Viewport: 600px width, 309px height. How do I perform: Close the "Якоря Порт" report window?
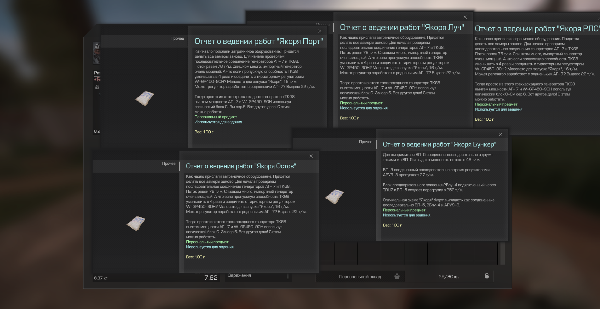(x=320, y=31)
